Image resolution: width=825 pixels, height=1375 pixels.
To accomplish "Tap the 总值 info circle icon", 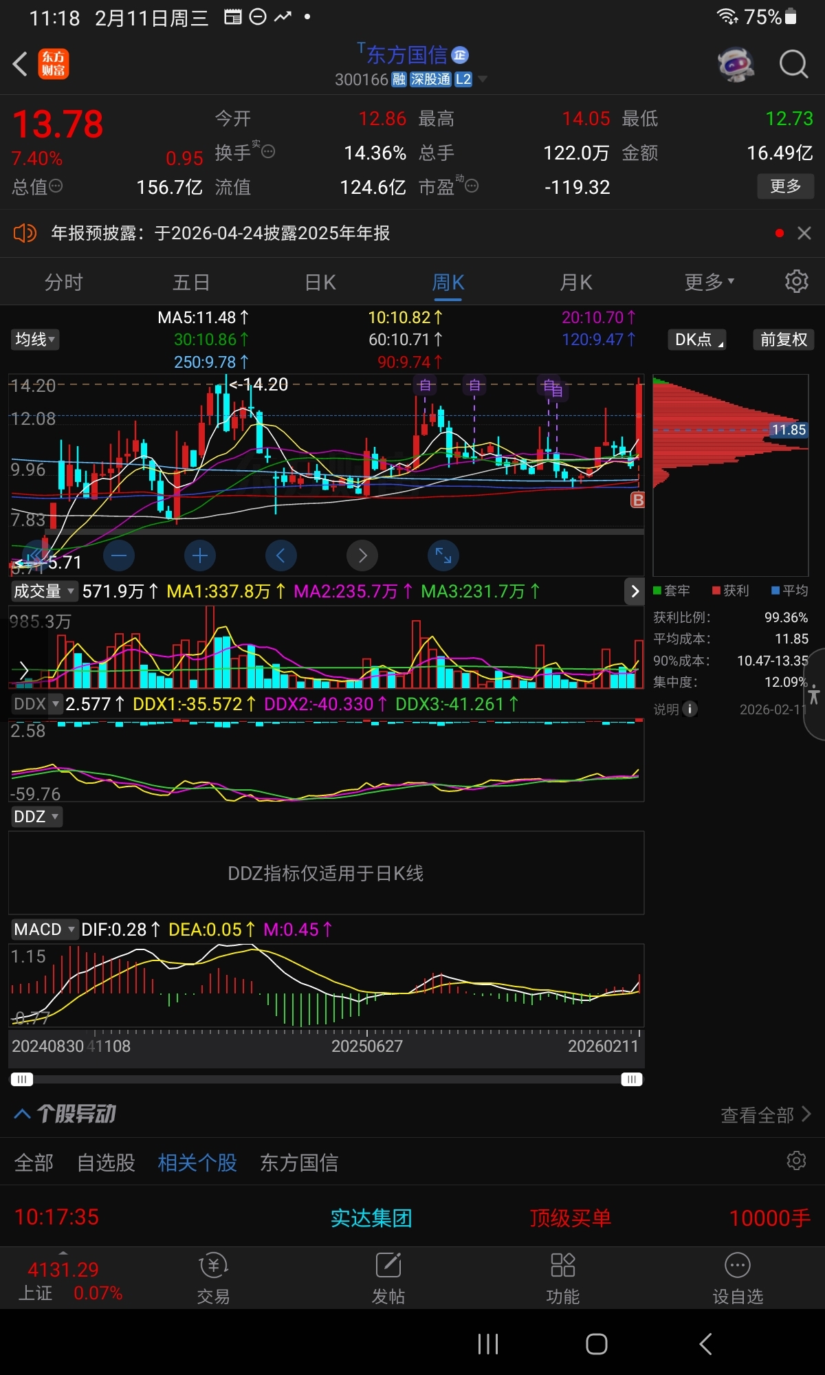I will click(56, 186).
